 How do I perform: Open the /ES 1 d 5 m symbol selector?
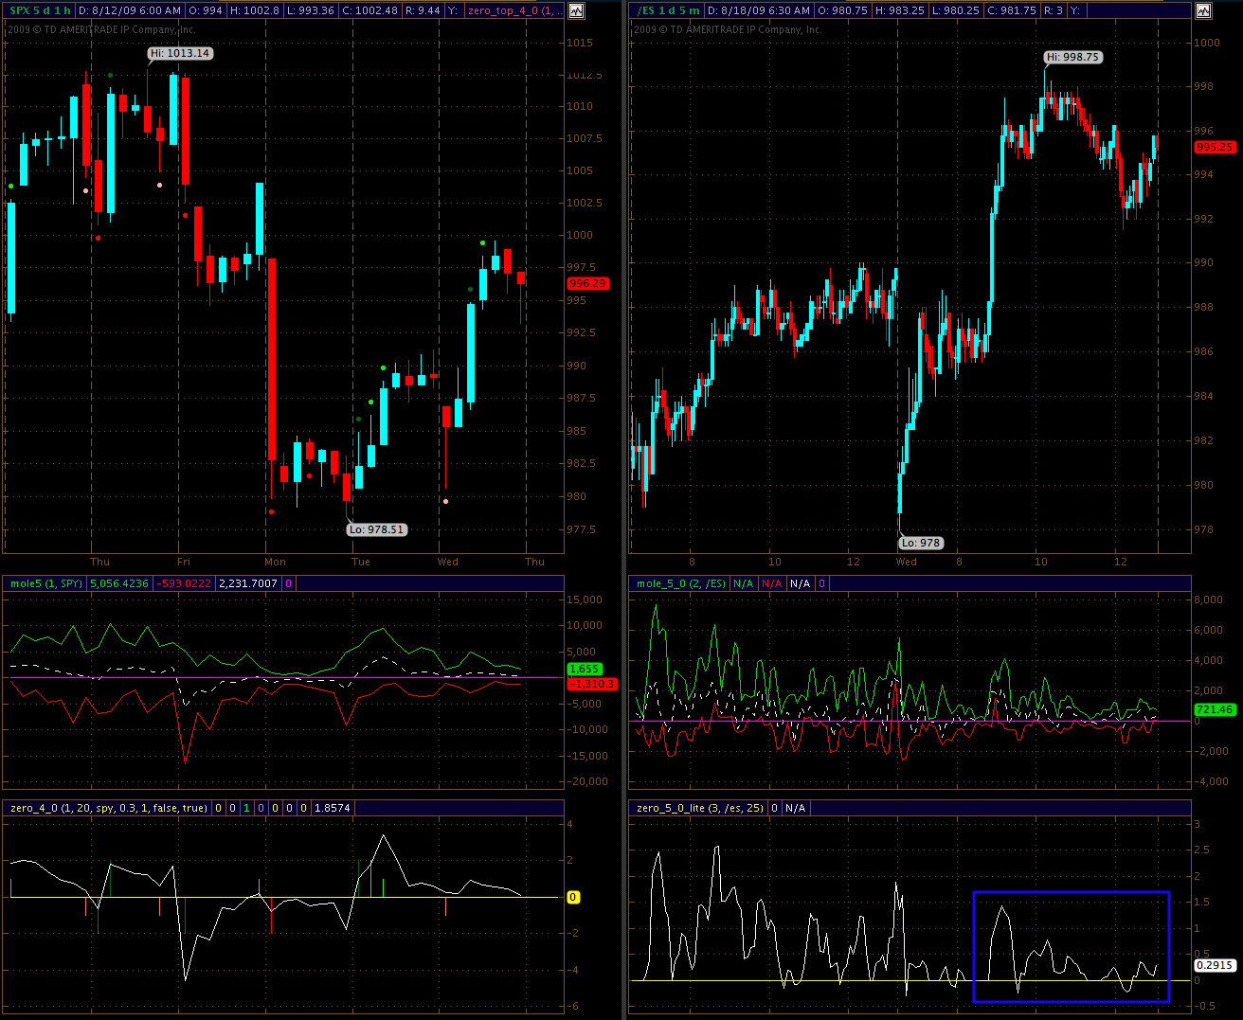669,10
